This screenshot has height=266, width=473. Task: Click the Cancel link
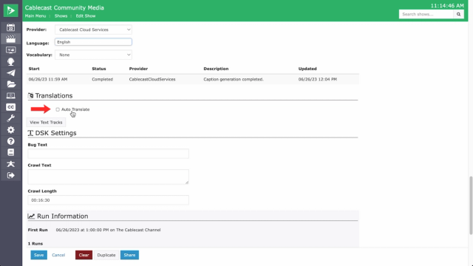tap(58, 255)
